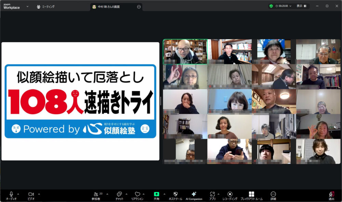342x202 pixels.
Task: Click the green 共有 share screen icon
Action: pyautogui.click(x=156, y=194)
